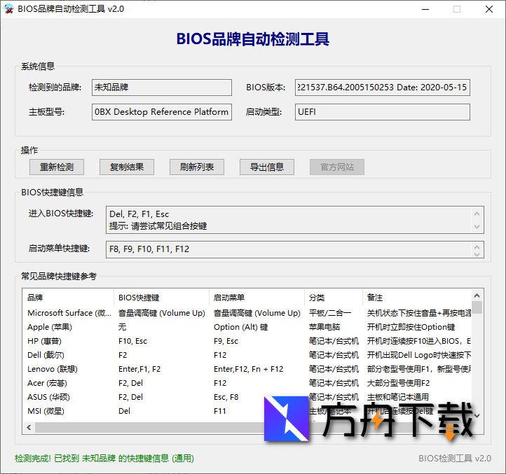The height and width of the screenshot is (474, 506).
Task: Click the BIOS版本 text field
Action: (383, 88)
